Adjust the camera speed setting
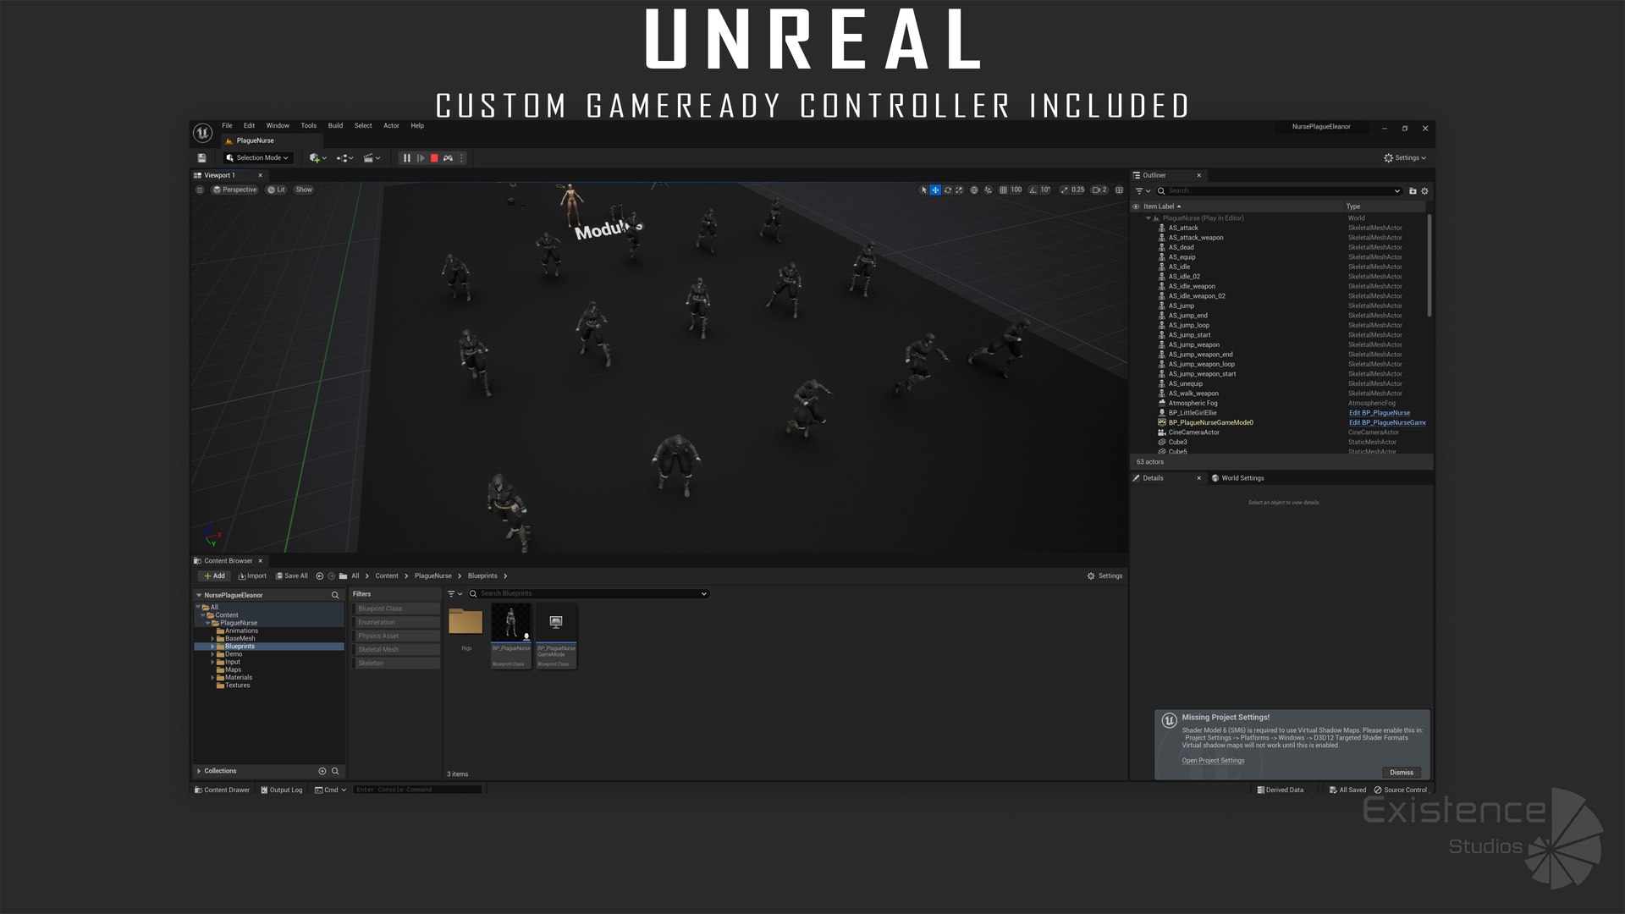 click(x=1099, y=190)
